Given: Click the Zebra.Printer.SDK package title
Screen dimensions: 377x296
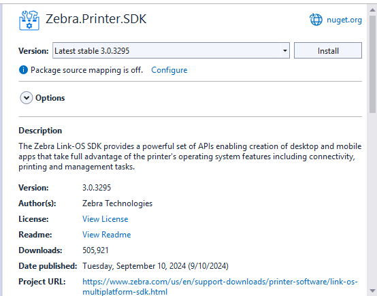Looking at the screenshot, I should 96,19.
